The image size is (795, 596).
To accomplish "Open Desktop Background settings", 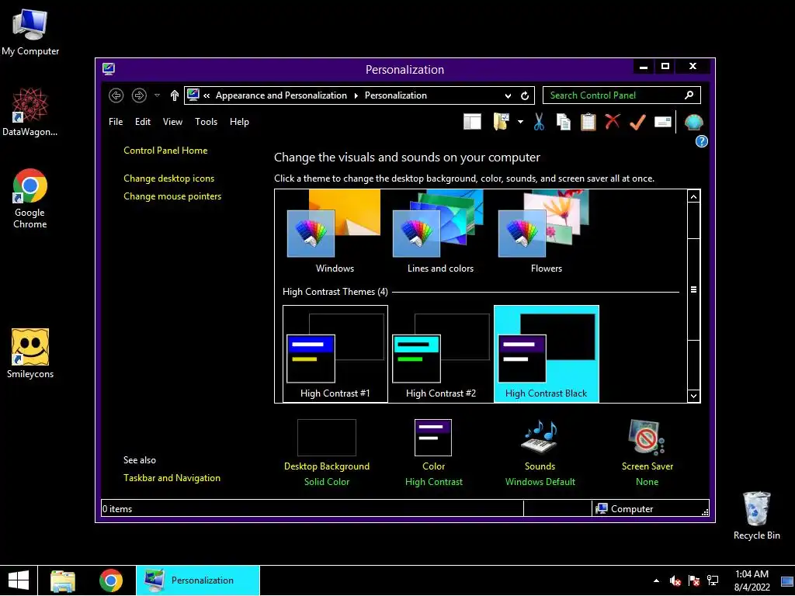I will 327,452.
